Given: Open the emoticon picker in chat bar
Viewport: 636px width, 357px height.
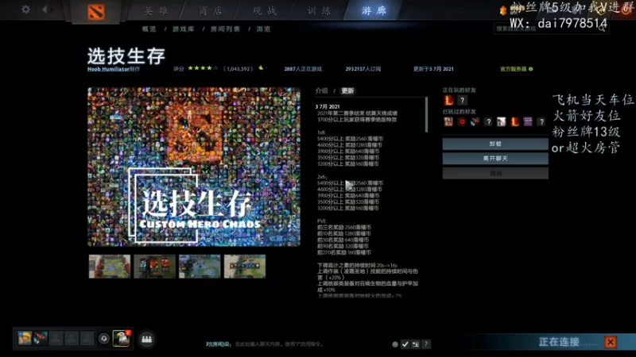Looking at the screenshot, I should (x=394, y=344).
